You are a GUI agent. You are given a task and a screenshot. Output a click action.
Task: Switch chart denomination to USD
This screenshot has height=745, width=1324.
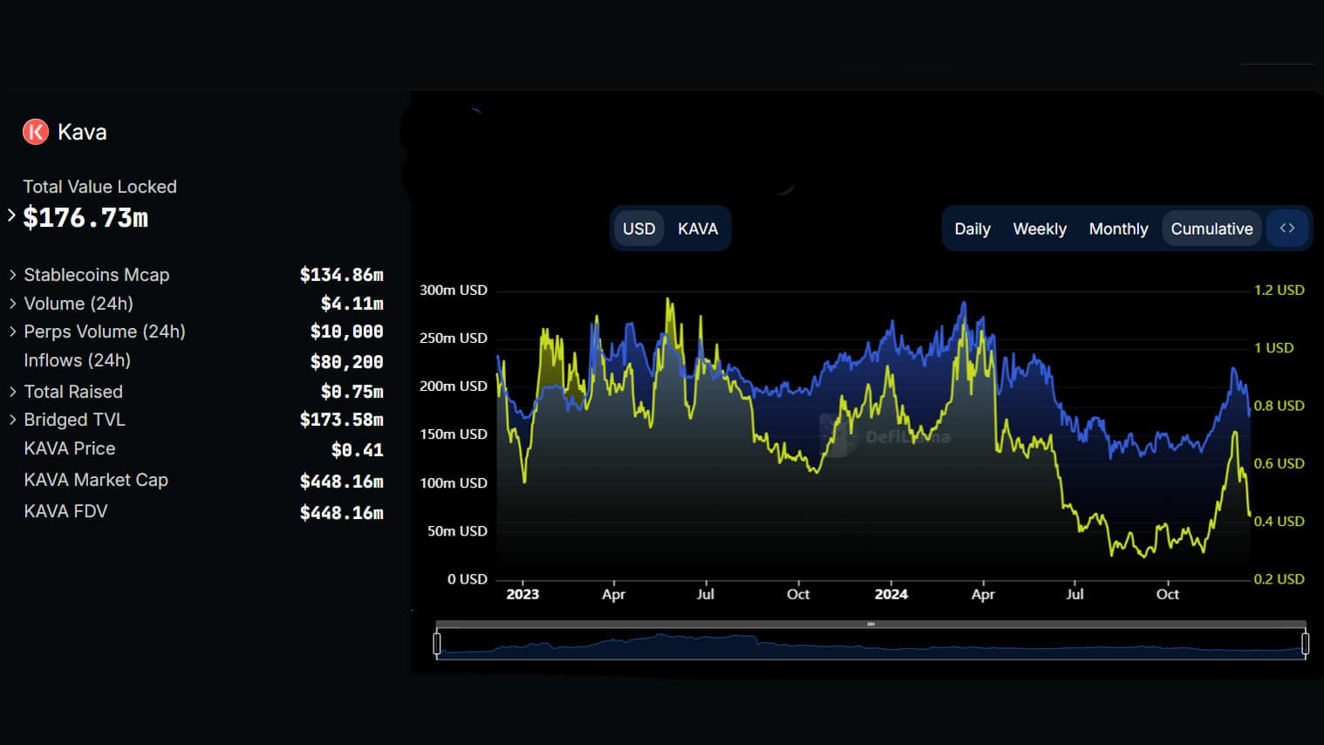click(x=638, y=229)
